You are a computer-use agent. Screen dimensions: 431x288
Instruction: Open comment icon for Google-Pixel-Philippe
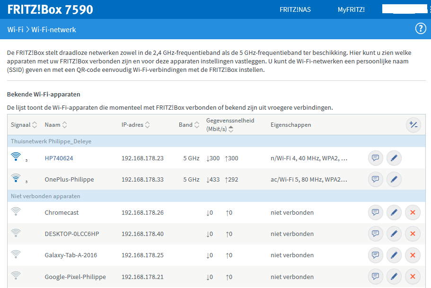[x=375, y=277]
